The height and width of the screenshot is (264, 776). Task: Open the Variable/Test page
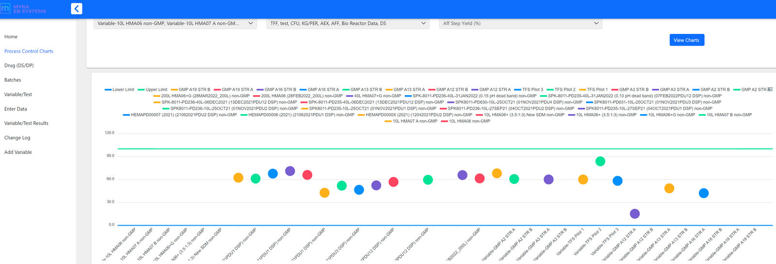tap(18, 95)
